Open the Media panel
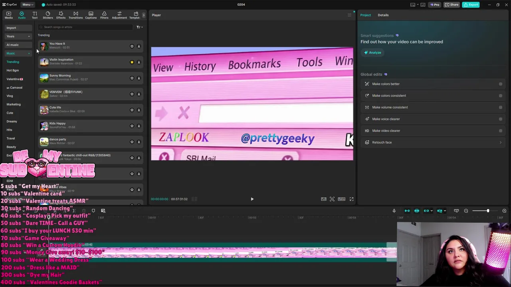 pos(8,15)
